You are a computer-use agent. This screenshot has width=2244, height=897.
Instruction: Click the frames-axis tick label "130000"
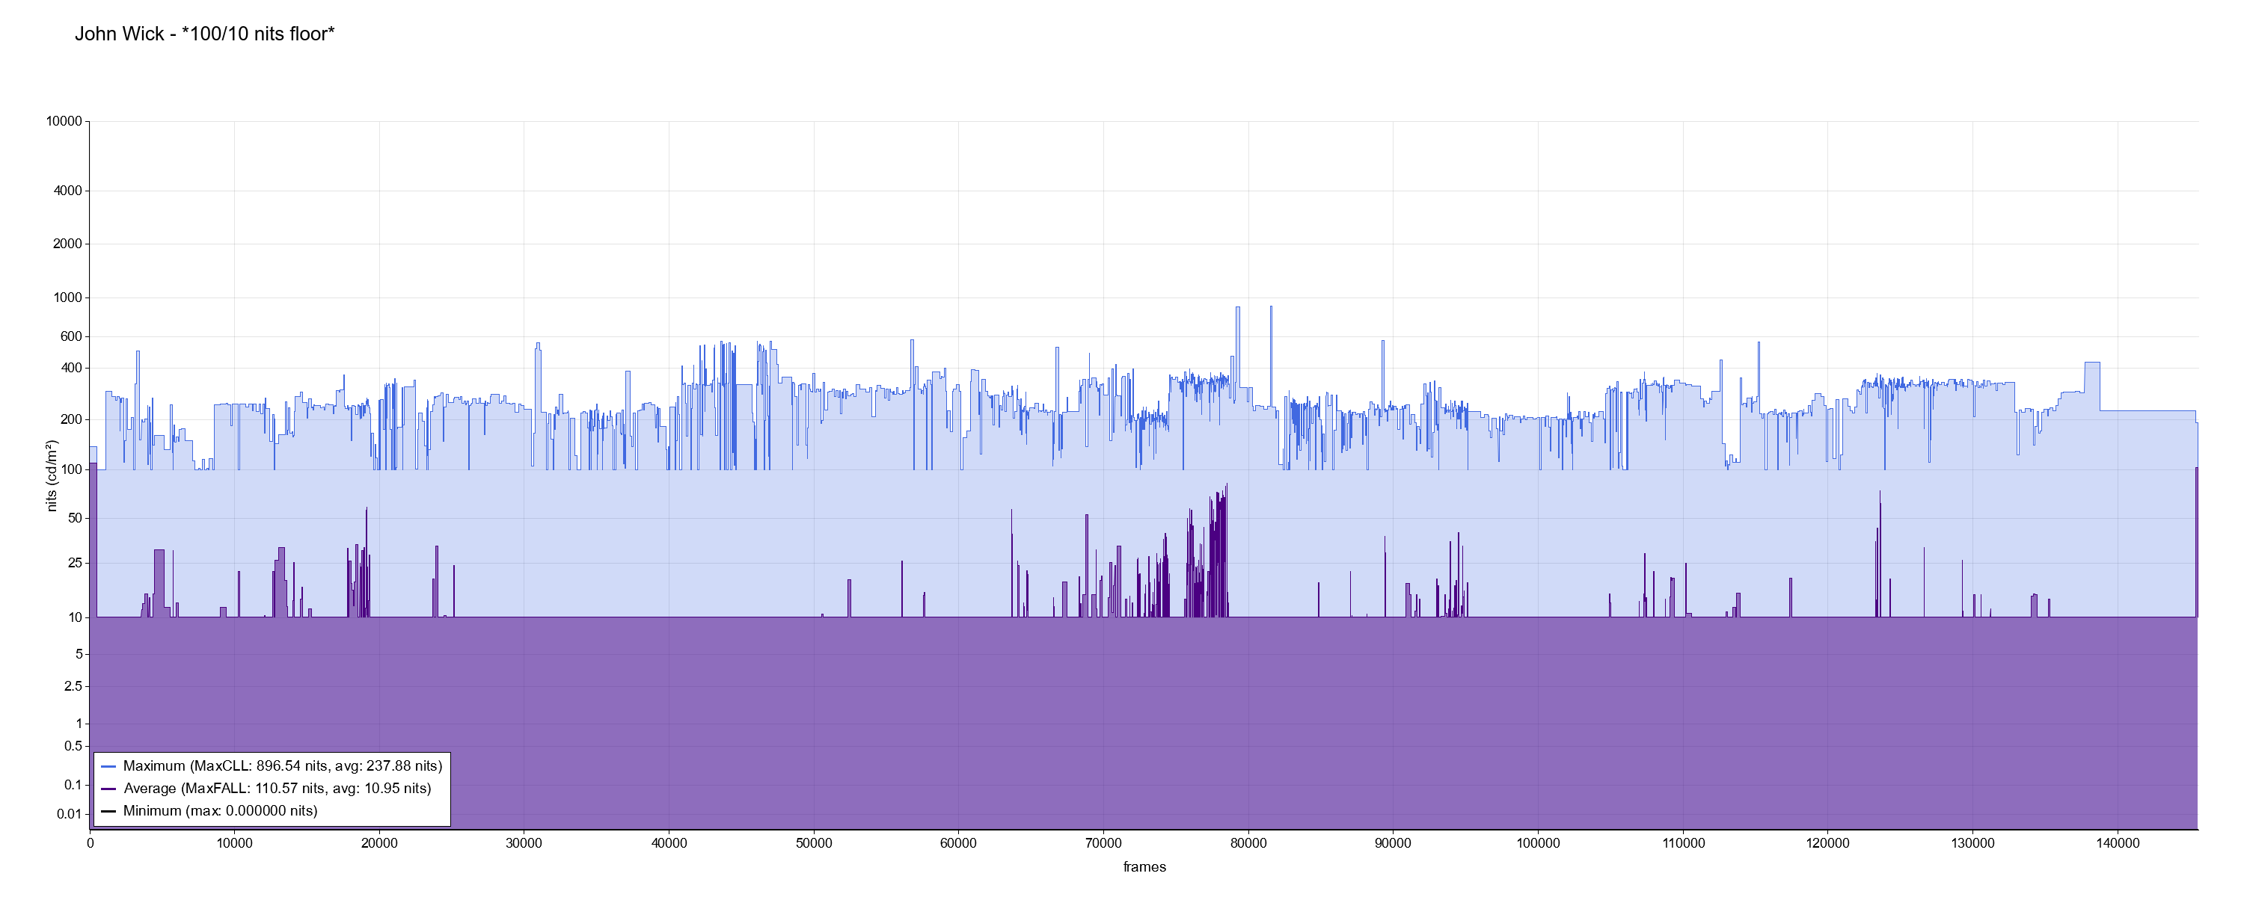(1973, 844)
